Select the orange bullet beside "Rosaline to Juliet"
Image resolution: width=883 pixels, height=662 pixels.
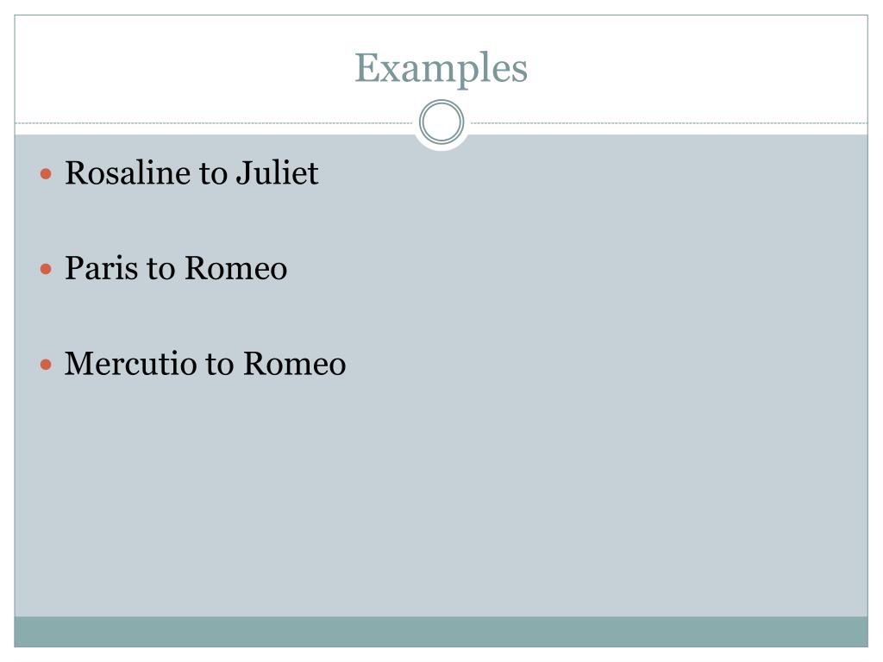[x=47, y=174]
